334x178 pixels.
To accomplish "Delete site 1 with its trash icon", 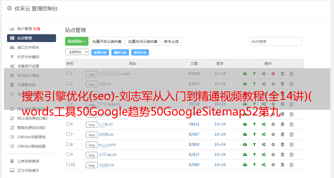I will tap(291, 74).
